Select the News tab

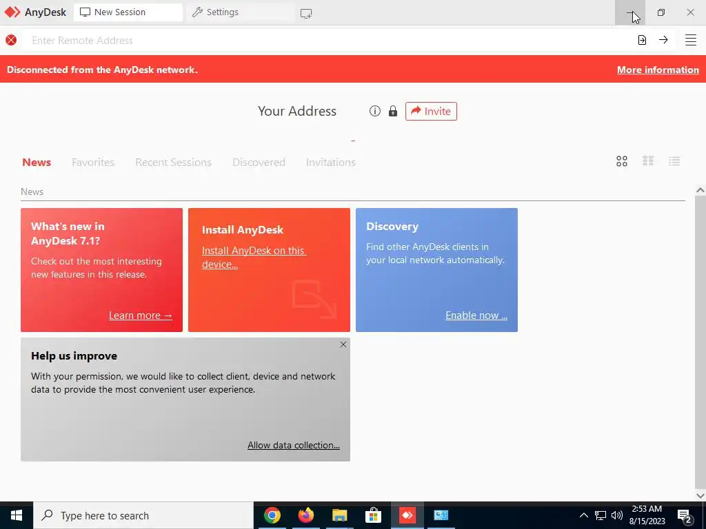(x=37, y=162)
